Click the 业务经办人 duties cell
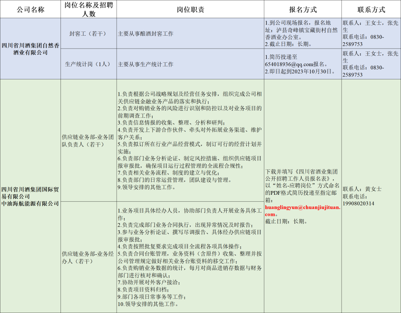Viewport: 401px width, 313px height. point(190,257)
